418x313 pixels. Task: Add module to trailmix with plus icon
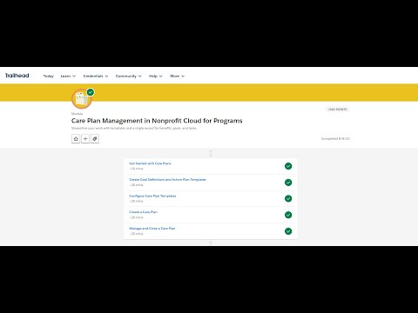click(x=85, y=139)
